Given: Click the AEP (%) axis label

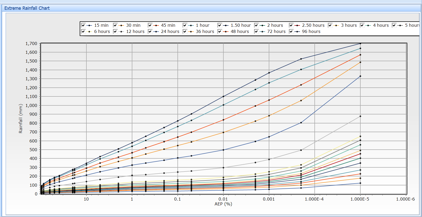Looking at the screenshot, I should (223, 204).
